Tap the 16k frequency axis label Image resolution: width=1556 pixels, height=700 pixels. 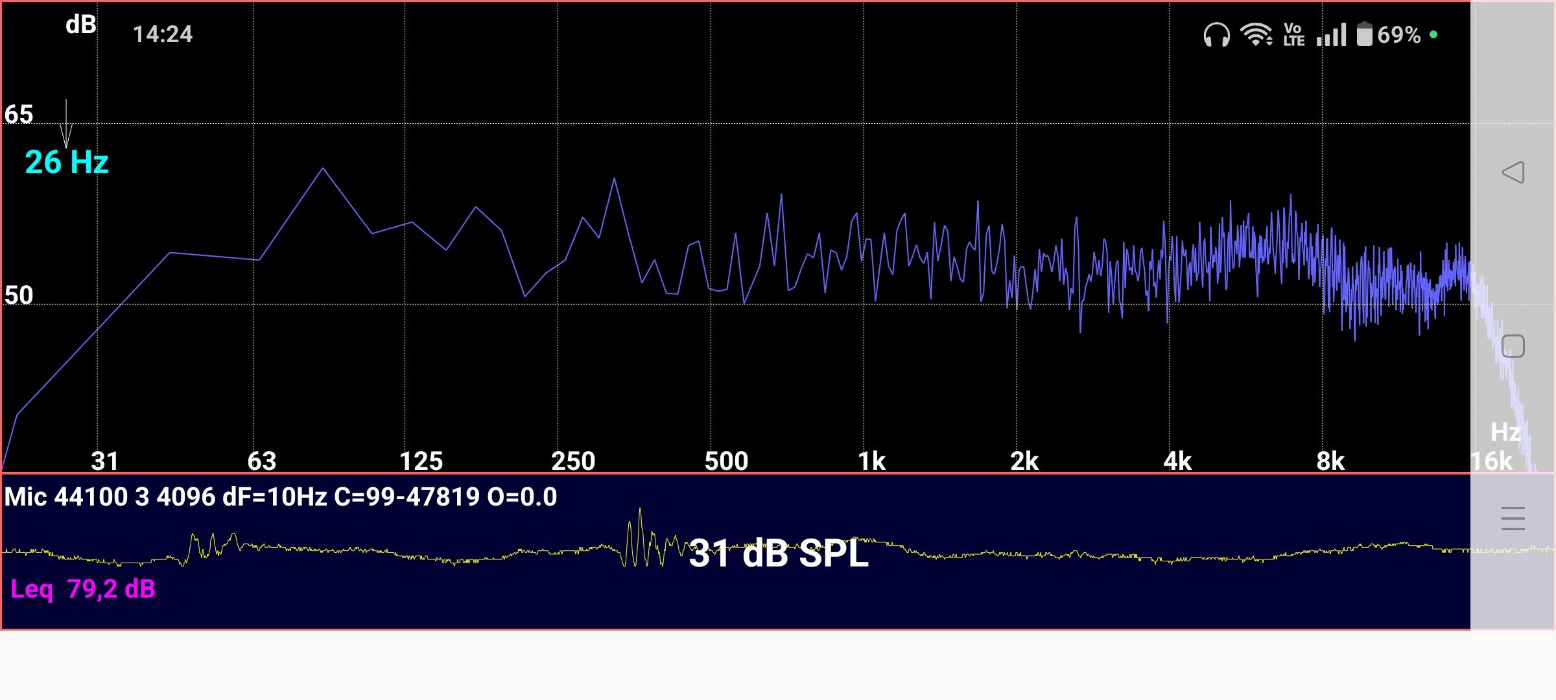pyautogui.click(x=1491, y=461)
